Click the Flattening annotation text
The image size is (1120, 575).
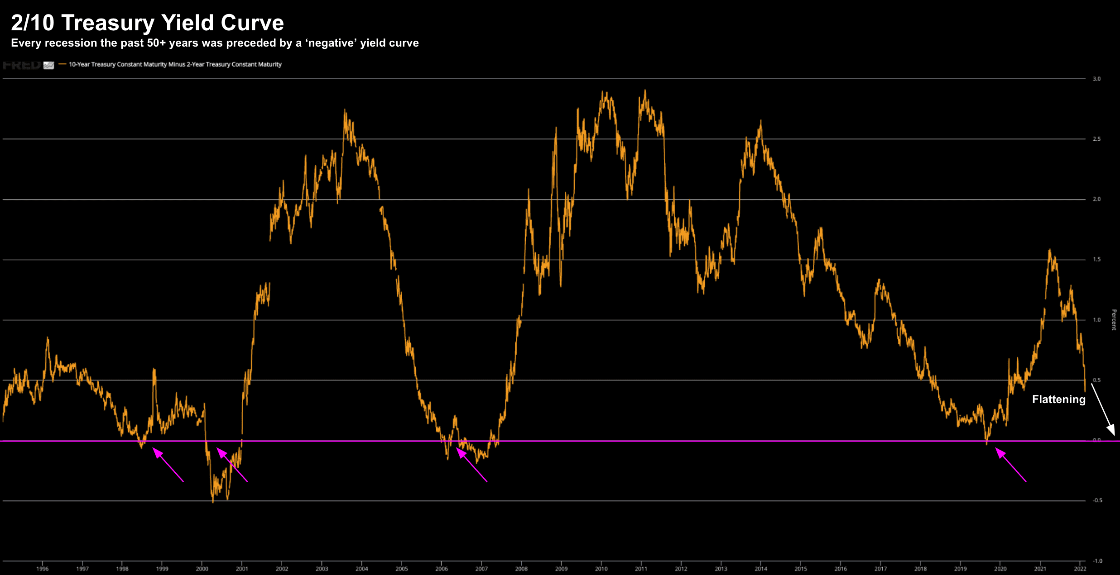[1058, 399]
